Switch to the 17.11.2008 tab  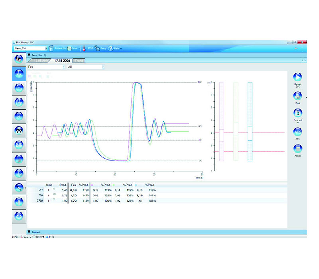tap(62, 61)
